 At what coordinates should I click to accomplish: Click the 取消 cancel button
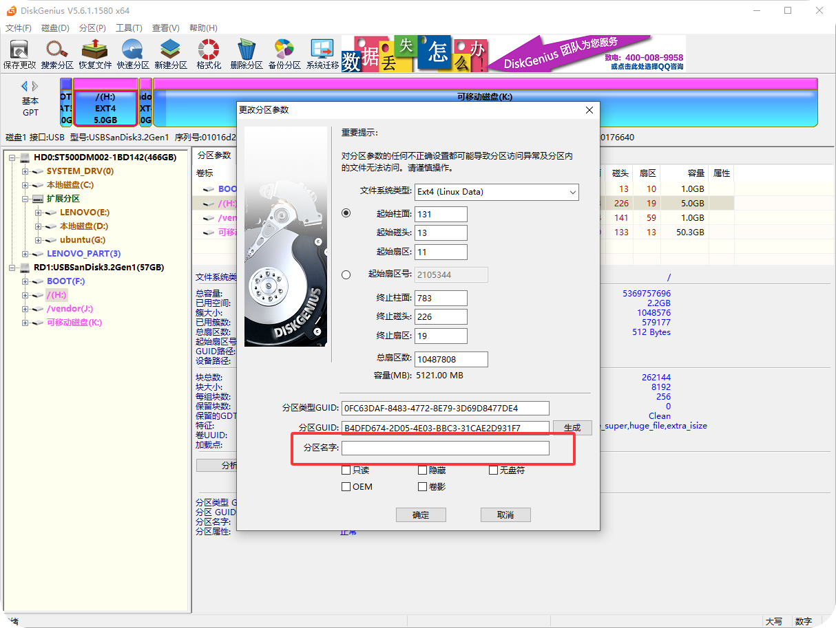point(505,515)
